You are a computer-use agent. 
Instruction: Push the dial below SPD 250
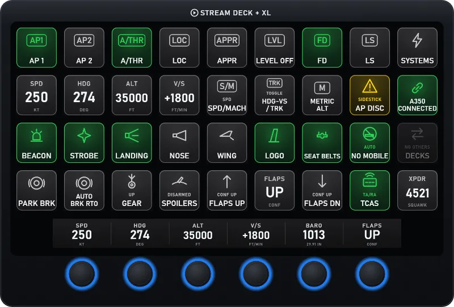pos(82,274)
